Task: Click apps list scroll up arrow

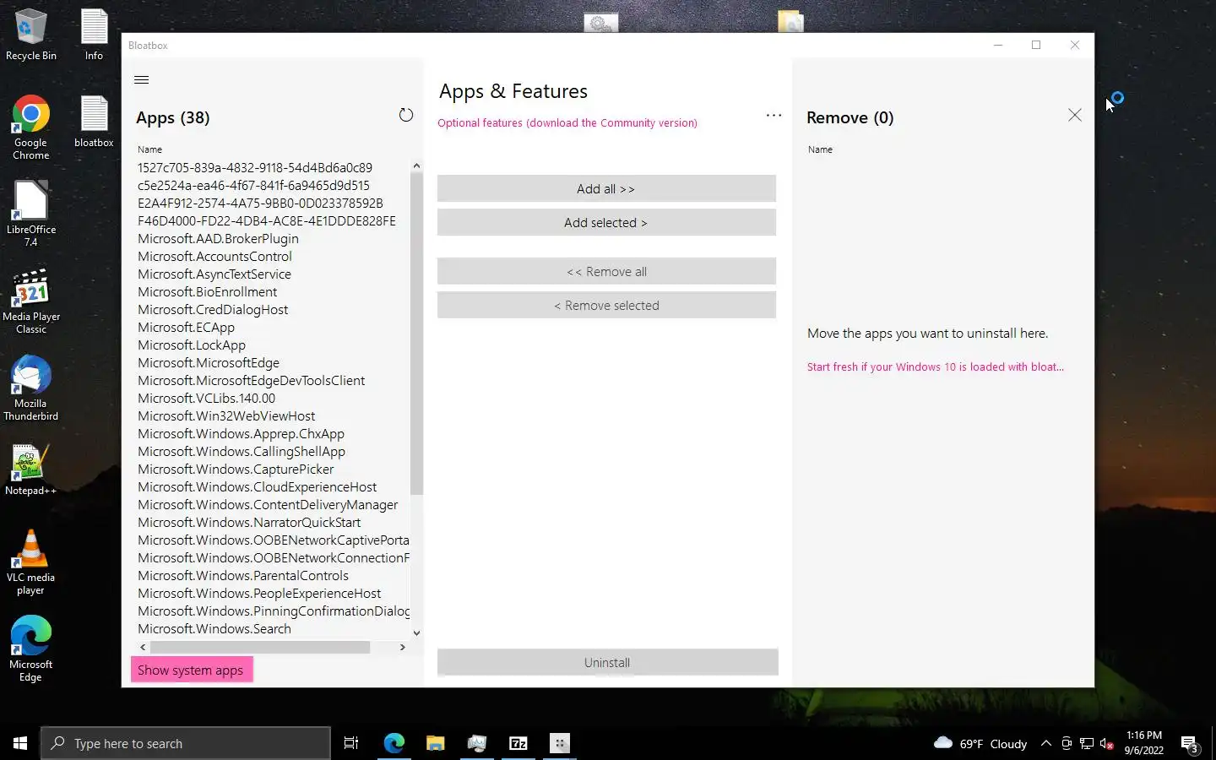Action: pos(416,166)
